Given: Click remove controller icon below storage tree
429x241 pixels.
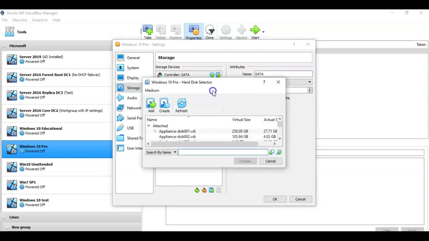Looking at the screenshot, I should [204, 190].
